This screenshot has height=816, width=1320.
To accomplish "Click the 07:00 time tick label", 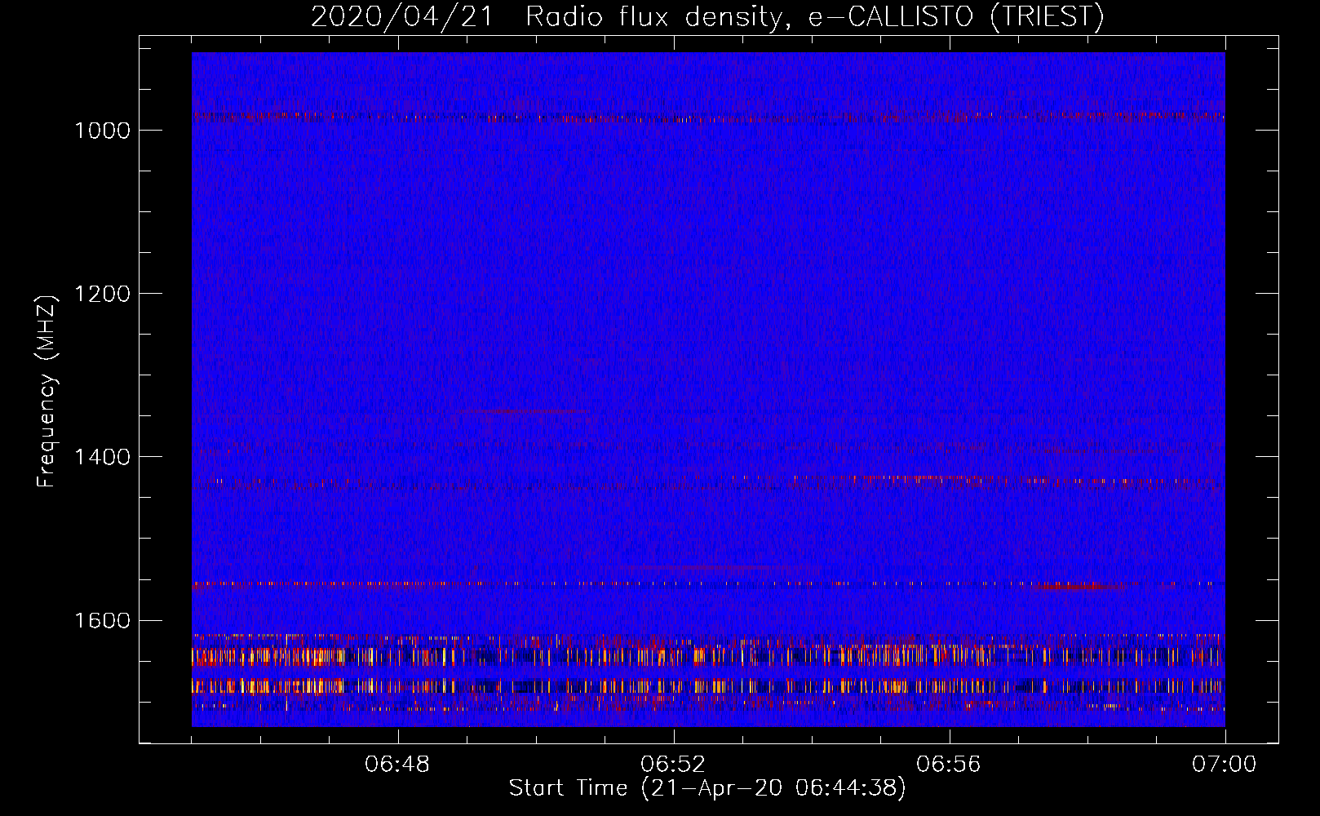I will pos(1225,765).
